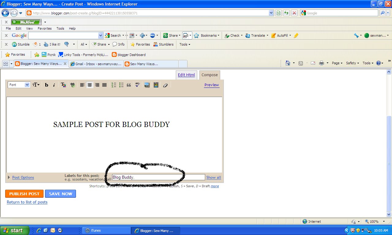392x235 pixels.
Task: Switch to the Edit Html tab
Action: [186, 75]
